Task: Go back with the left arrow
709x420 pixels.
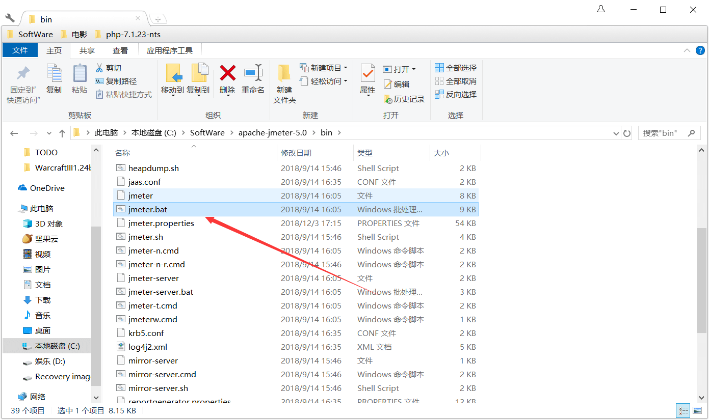Action: (14, 133)
